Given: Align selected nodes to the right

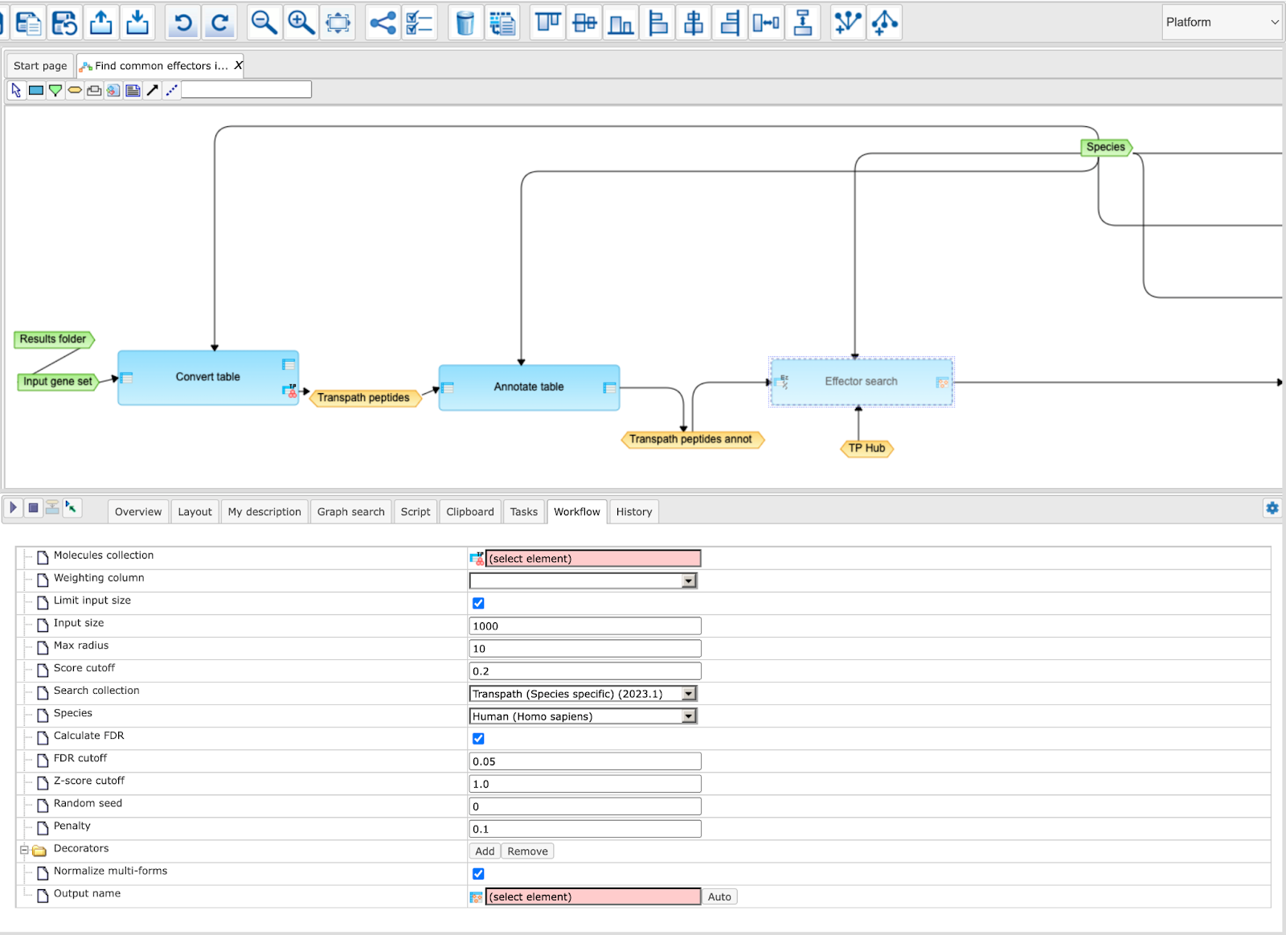Looking at the screenshot, I should tap(730, 23).
